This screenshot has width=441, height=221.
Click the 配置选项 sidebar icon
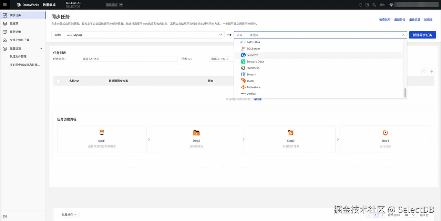(5, 48)
